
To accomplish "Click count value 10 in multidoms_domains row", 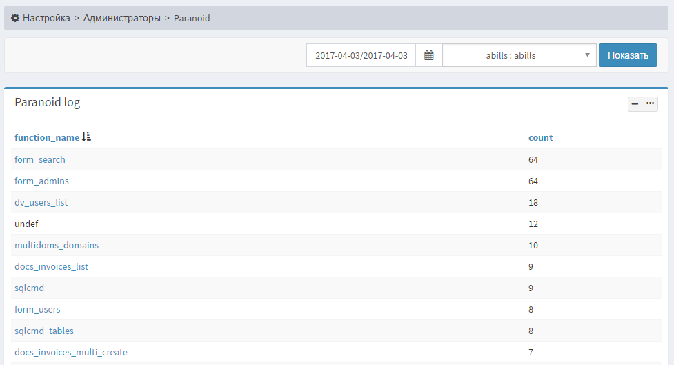I will click(x=533, y=246).
